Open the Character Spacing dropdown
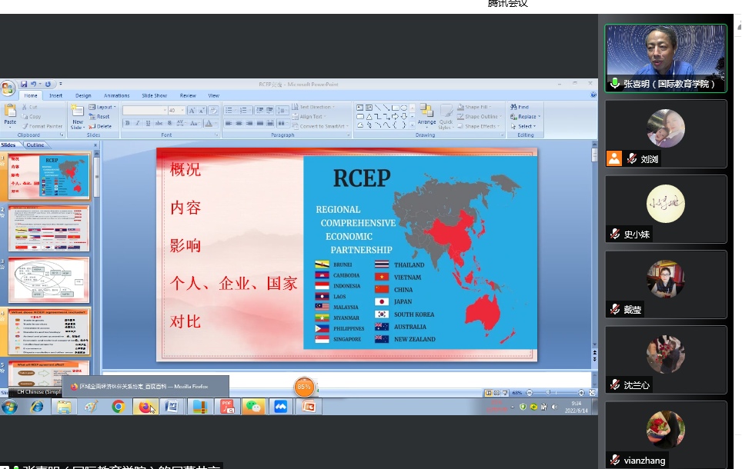742x469 pixels. point(181,123)
